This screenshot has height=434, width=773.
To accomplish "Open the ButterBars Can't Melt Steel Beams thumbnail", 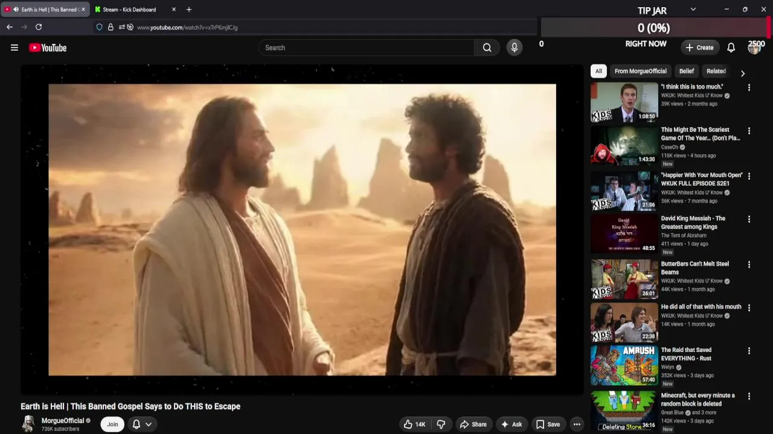I will click(624, 280).
